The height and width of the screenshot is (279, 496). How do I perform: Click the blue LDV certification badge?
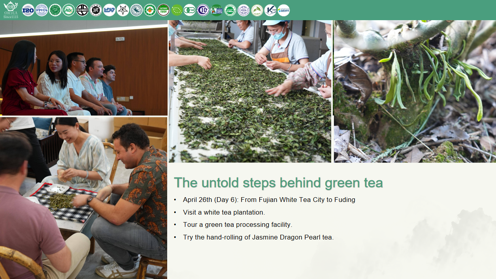click(x=109, y=10)
